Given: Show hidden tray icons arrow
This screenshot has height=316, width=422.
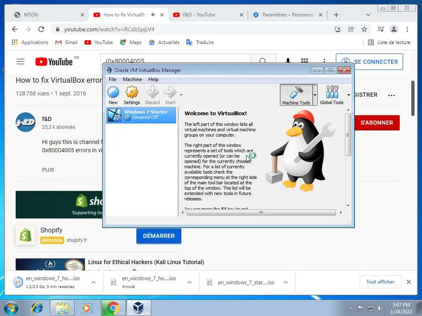Looking at the screenshot, I should [350, 308].
